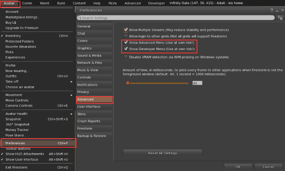Open the RLVa menu
This screenshot has height=171, width=285.
[x=113, y=3]
